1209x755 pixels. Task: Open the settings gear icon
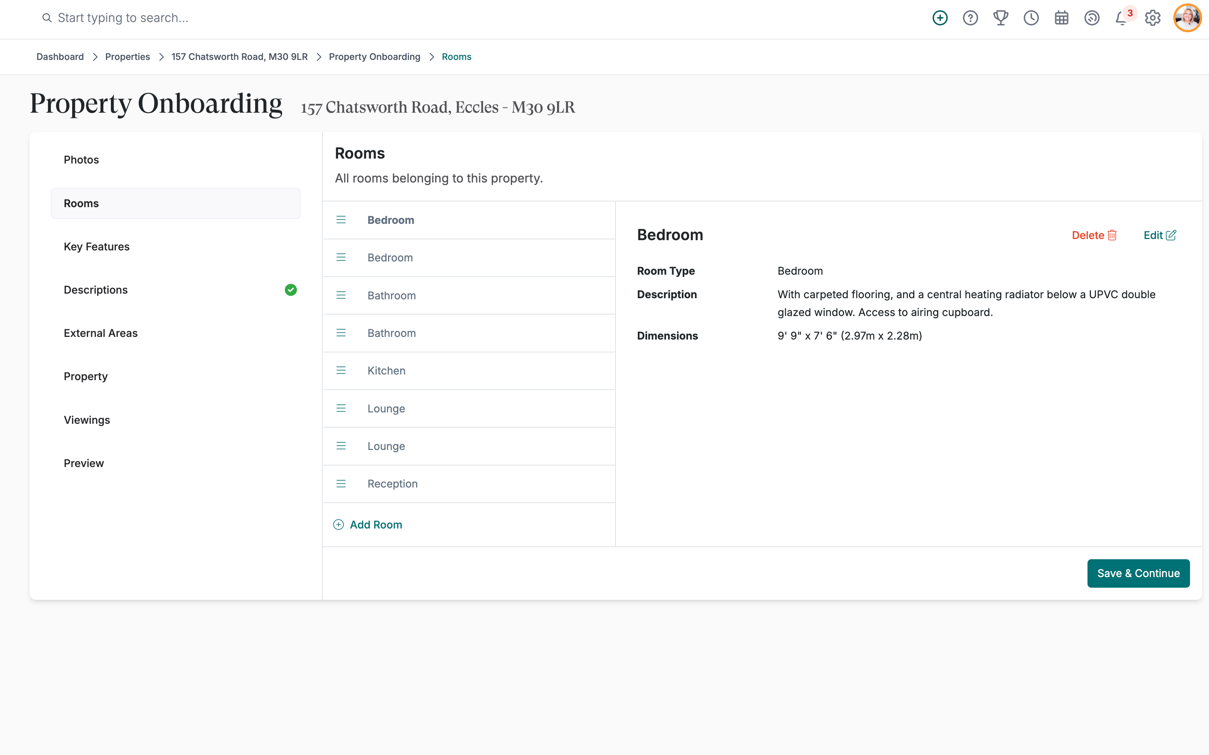pyautogui.click(x=1152, y=18)
